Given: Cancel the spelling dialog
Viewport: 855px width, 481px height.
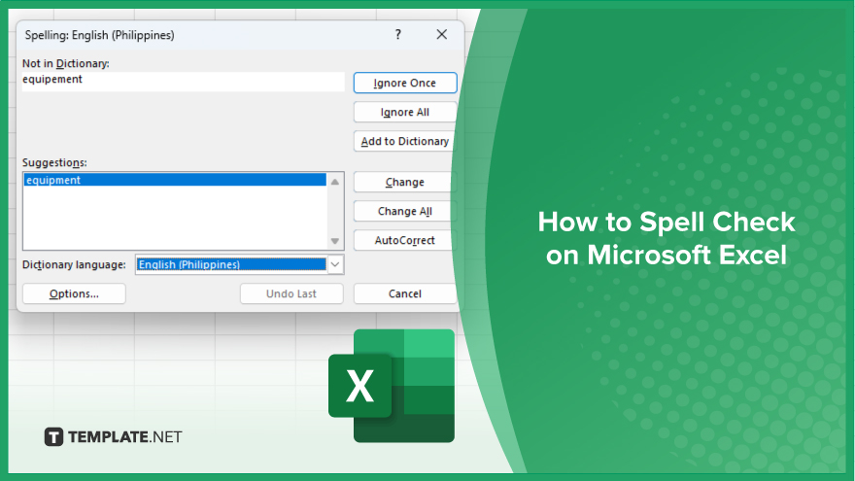Looking at the screenshot, I should 404,293.
